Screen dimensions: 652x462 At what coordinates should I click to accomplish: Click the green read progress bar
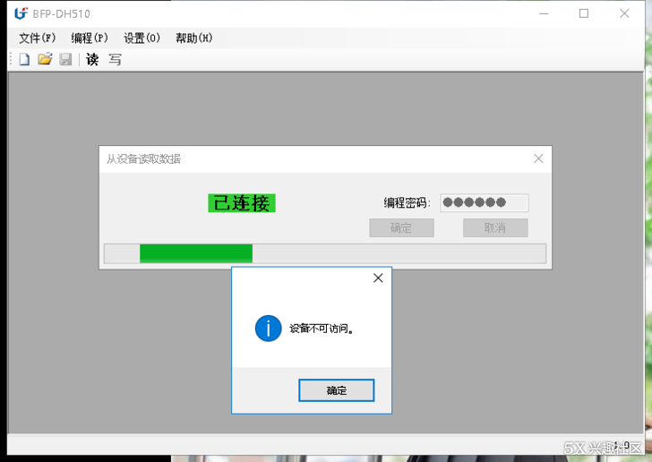pyautogui.click(x=196, y=253)
